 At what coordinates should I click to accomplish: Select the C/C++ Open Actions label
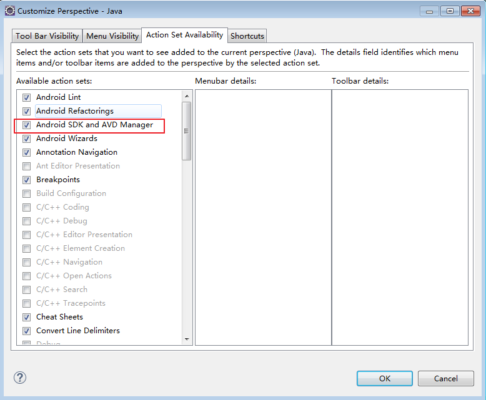[74, 276]
